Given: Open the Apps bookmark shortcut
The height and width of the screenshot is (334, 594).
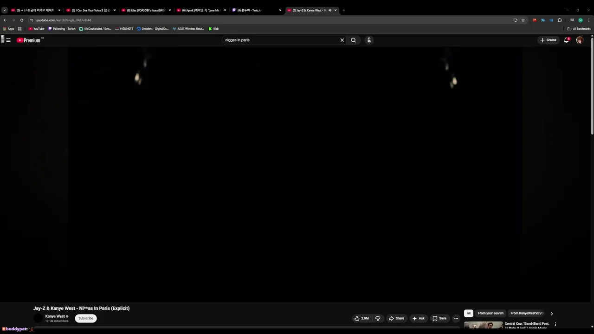Looking at the screenshot, I should point(8,29).
